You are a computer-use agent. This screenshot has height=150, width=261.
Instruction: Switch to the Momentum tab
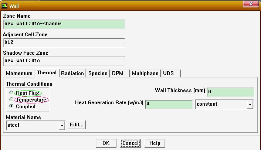point(19,73)
